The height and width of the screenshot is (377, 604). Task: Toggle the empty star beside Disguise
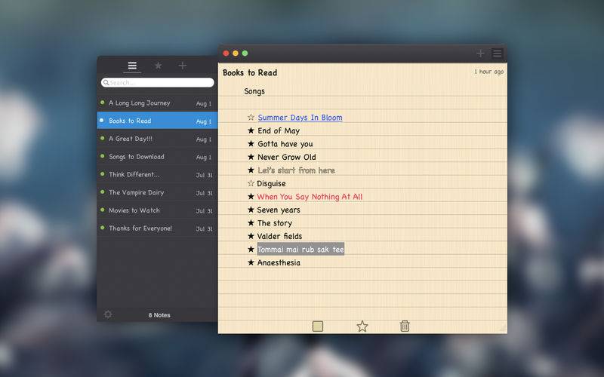pyautogui.click(x=251, y=183)
